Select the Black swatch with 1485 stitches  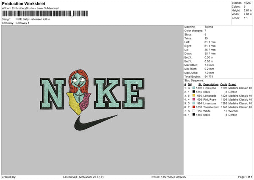coord(194,115)
